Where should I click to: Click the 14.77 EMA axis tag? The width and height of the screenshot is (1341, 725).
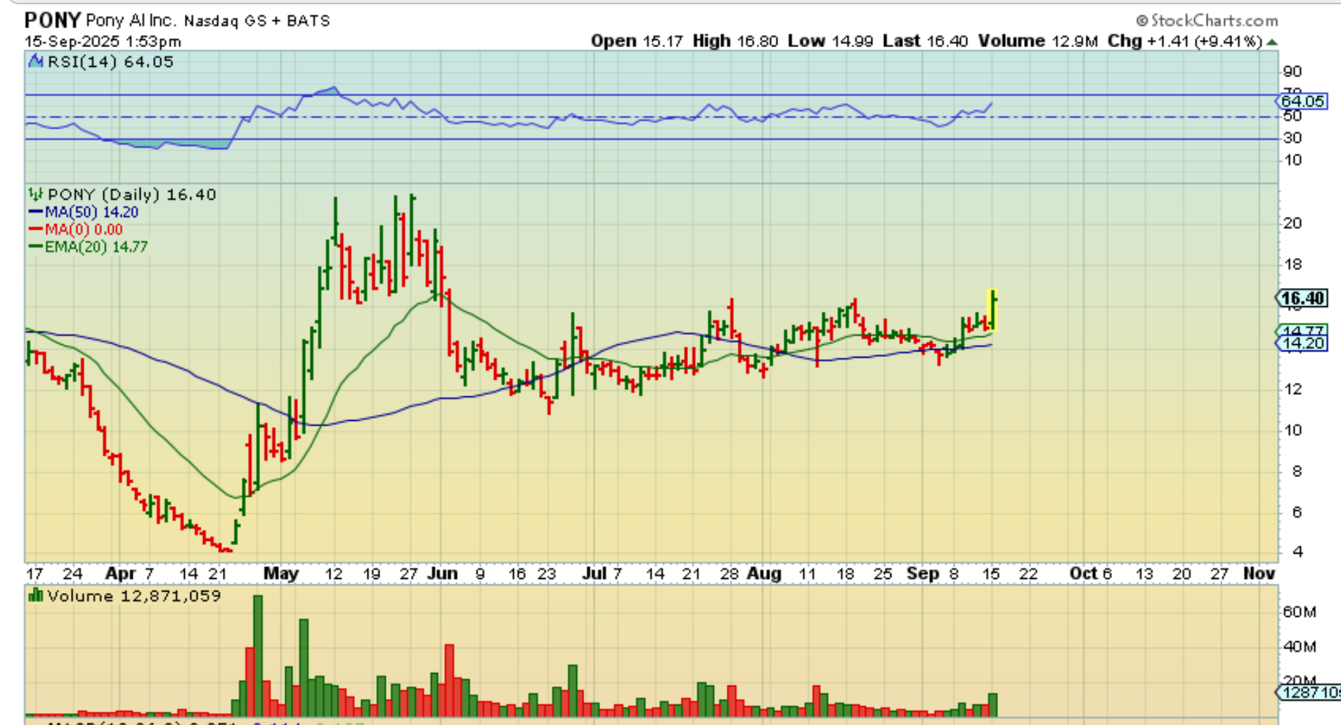point(1302,330)
